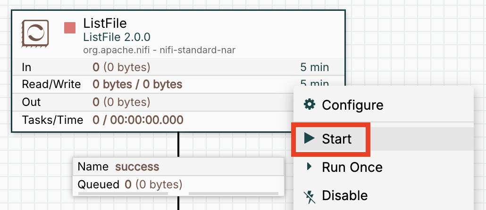Click the Tasks/Time statistics value
486x210 pixels.
pos(138,120)
